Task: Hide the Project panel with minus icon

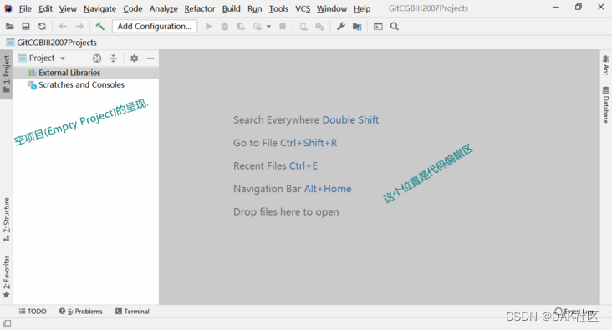Action: [150, 58]
